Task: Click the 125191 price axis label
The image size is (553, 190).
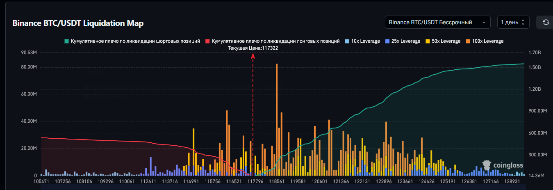Action: pos(448,181)
